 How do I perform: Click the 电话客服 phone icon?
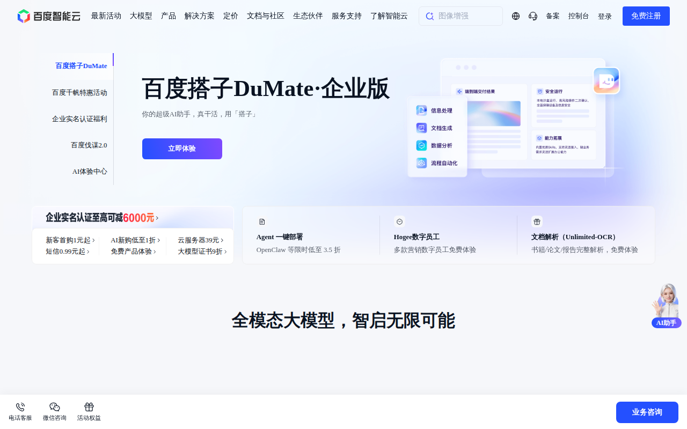pos(20,407)
